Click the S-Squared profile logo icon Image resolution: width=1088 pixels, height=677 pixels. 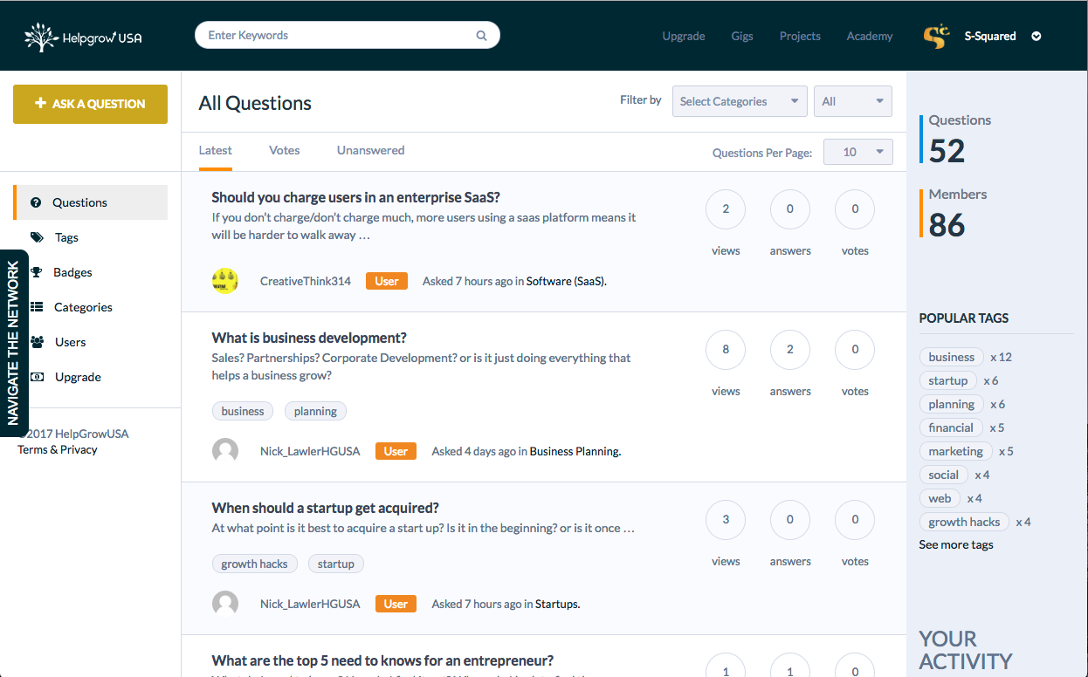pyautogui.click(x=936, y=36)
